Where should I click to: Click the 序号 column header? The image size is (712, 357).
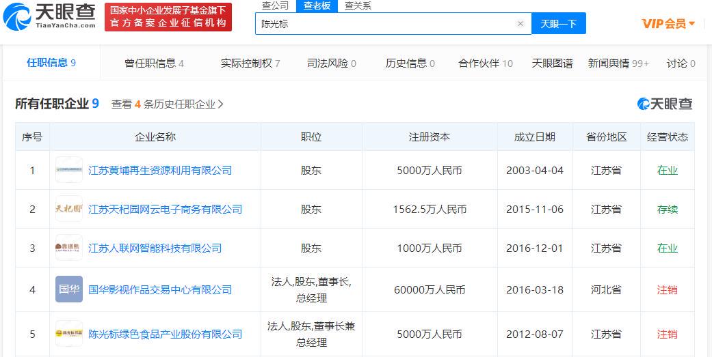pyautogui.click(x=32, y=137)
